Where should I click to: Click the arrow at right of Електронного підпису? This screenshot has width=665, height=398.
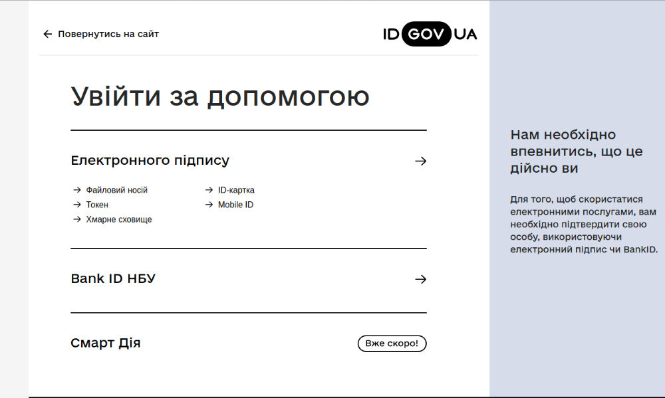(420, 161)
